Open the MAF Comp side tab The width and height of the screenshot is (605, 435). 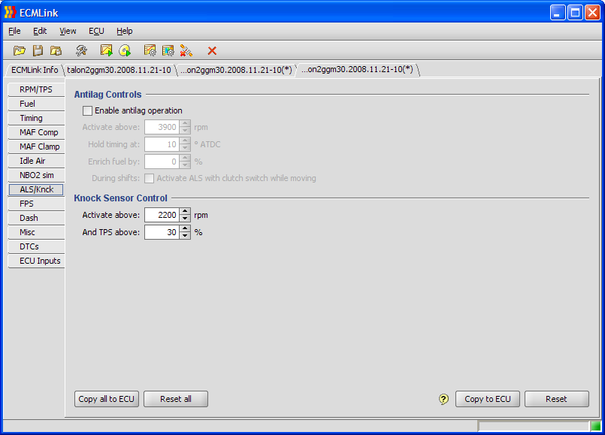(x=38, y=132)
